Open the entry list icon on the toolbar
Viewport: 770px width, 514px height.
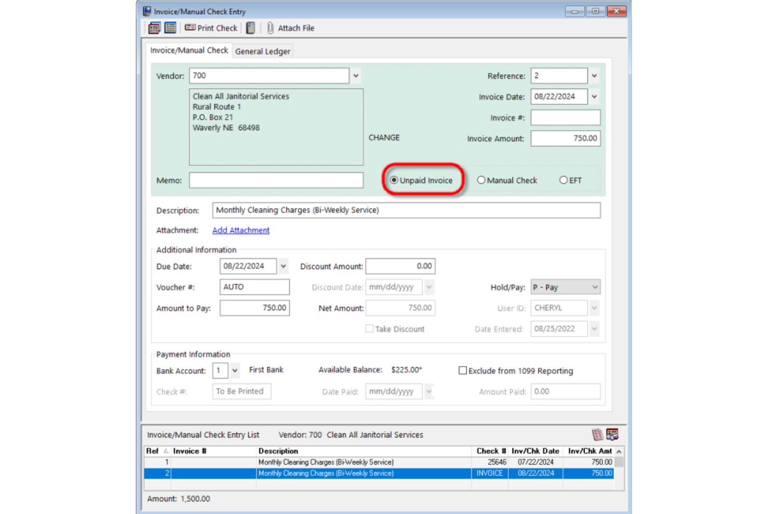(x=171, y=28)
